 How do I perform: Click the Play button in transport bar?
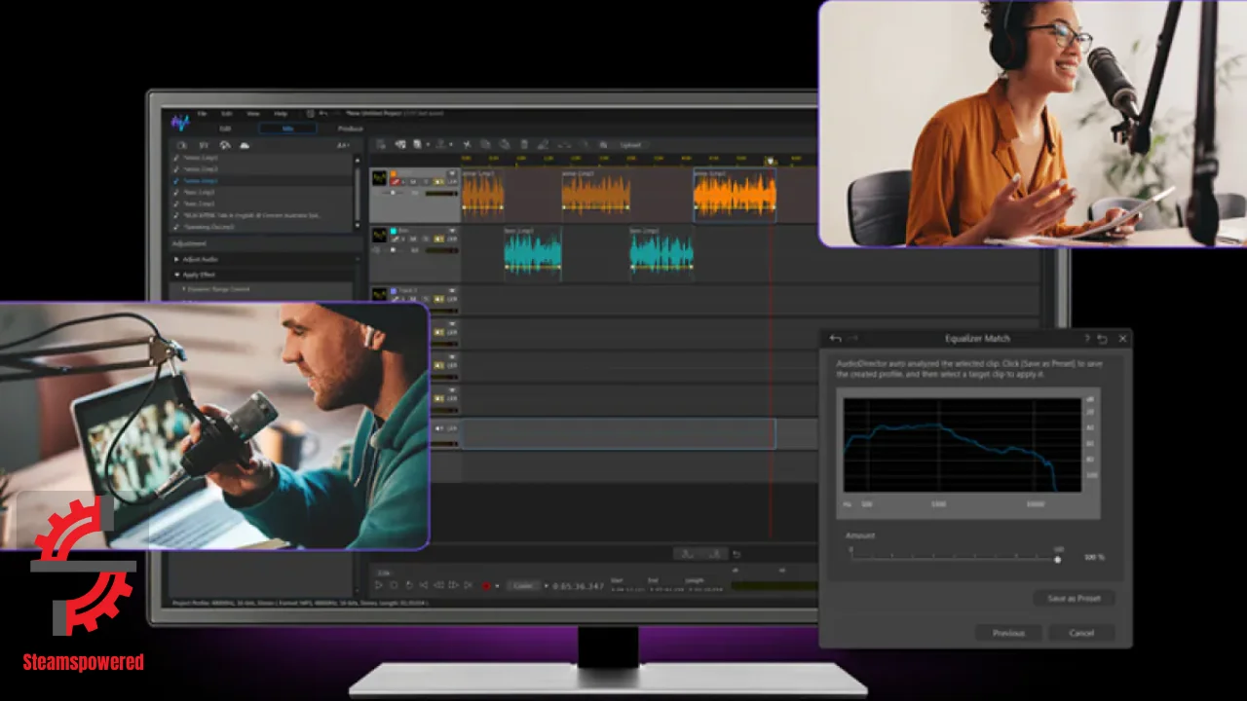point(378,585)
